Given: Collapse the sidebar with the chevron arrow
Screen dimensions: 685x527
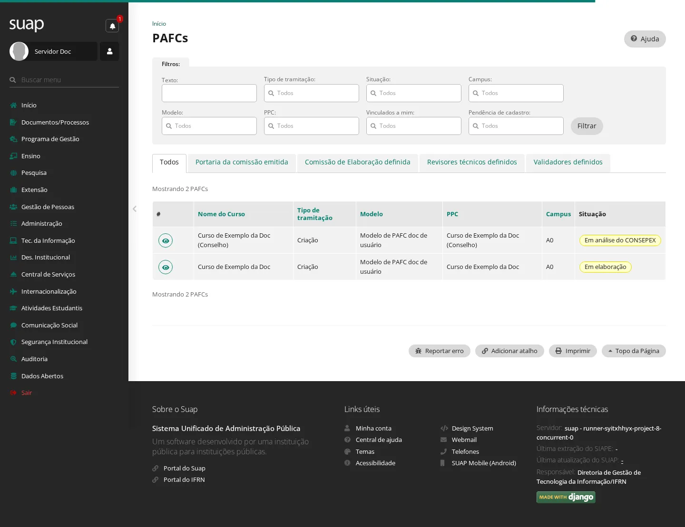Looking at the screenshot, I should point(135,209).
